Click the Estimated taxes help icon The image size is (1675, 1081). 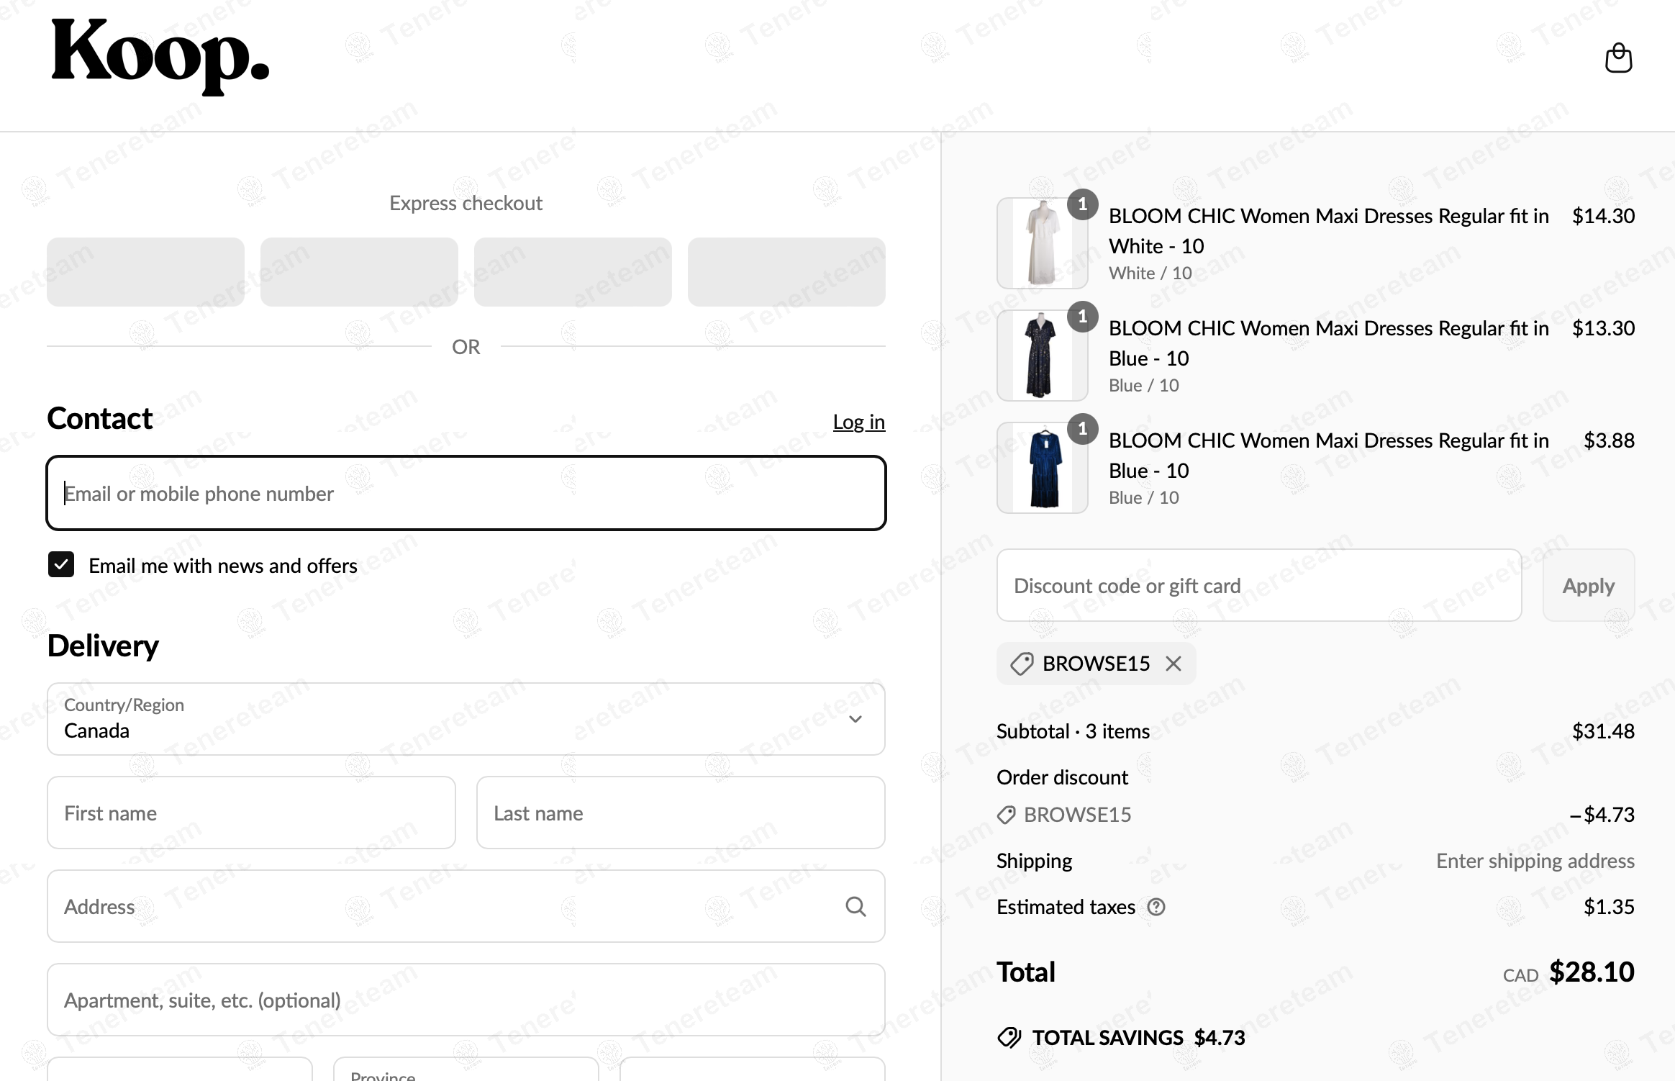[x=1156, y=907]
